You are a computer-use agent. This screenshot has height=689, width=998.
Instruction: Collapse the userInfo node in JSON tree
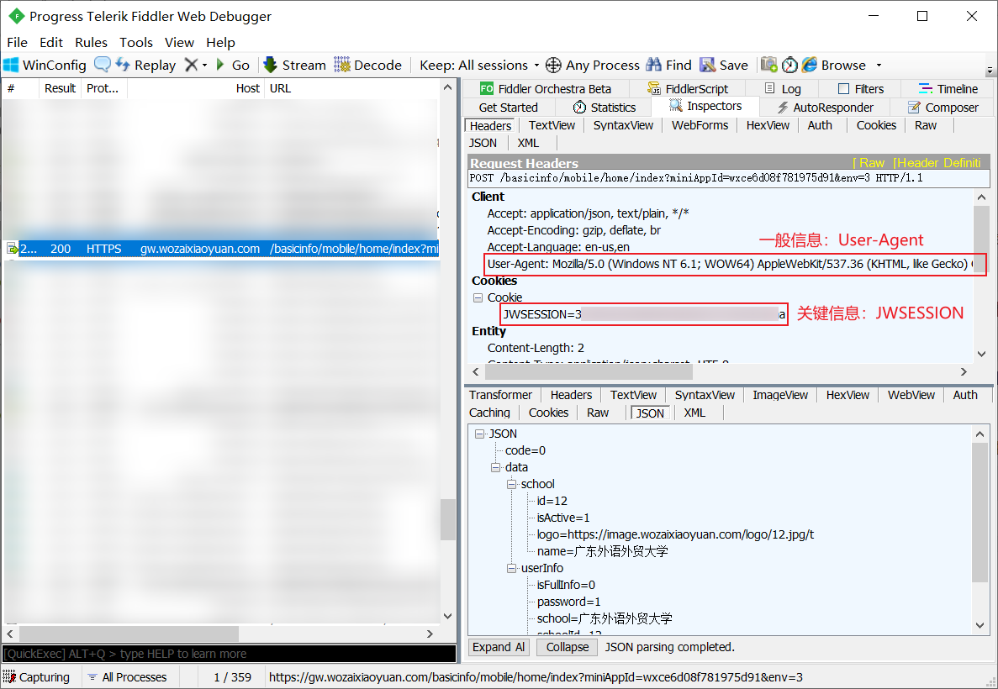coord(510,568)
